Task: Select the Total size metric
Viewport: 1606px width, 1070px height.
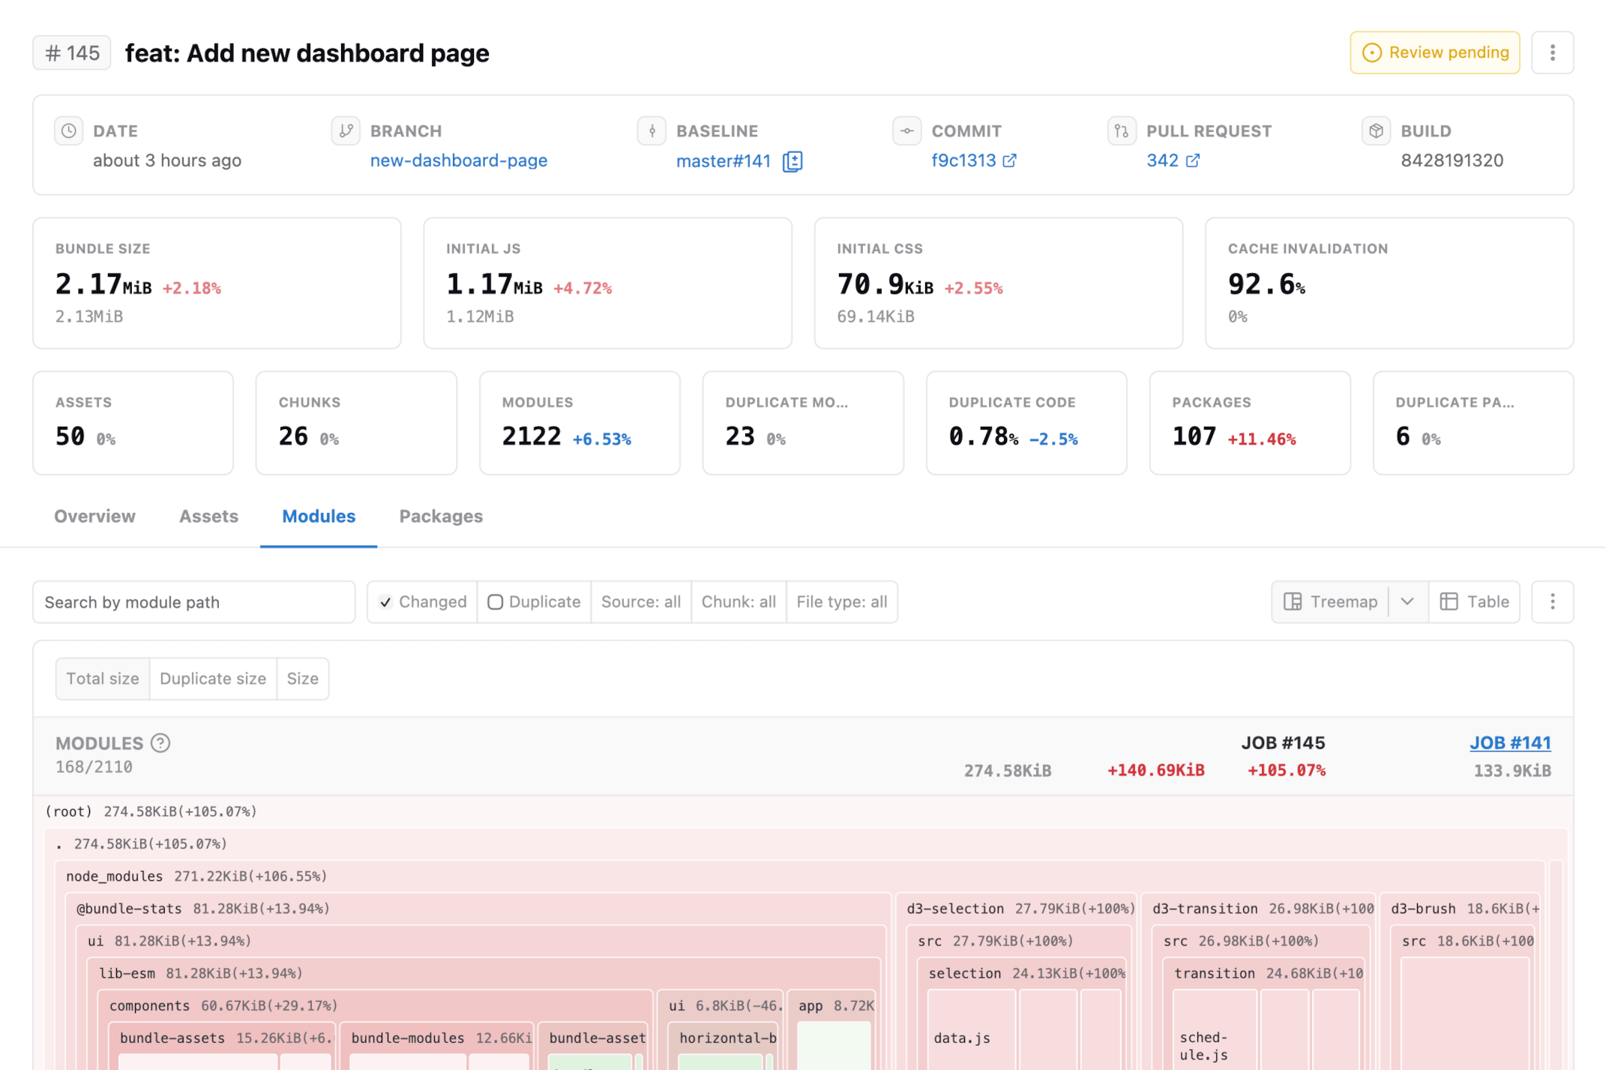Action: [103, 679]
